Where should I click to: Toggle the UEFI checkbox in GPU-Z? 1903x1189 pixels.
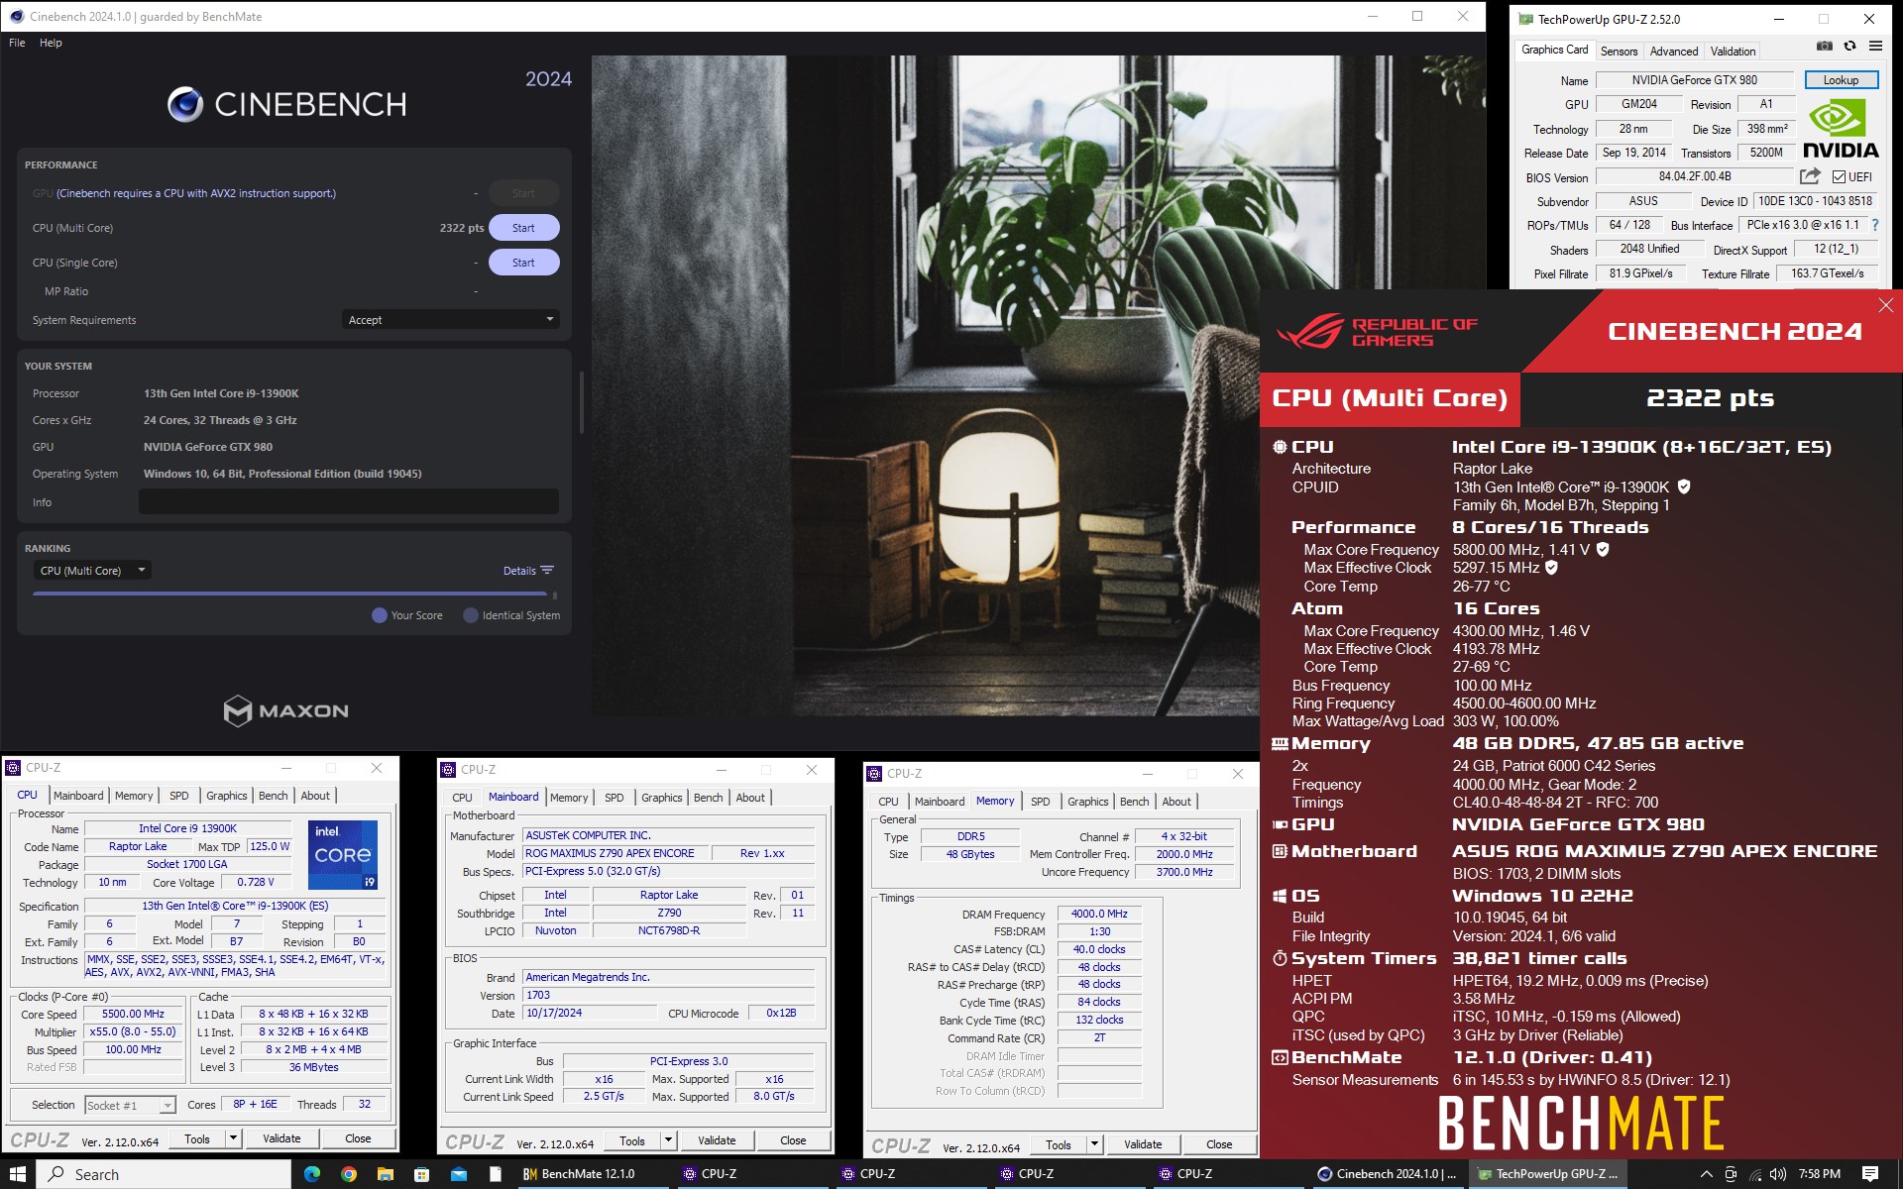click(1839, 177)
